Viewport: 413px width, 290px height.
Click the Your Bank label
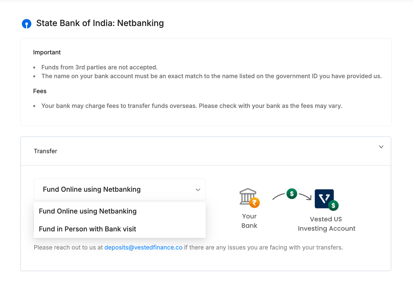click(249, 221)
